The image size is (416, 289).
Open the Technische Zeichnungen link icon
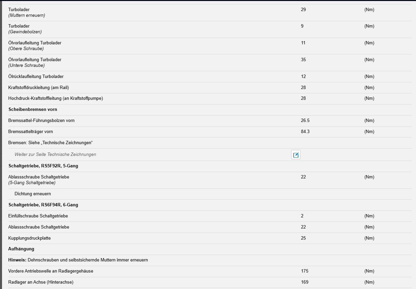[296, 155]
